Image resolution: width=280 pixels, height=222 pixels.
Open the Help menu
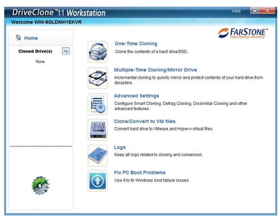coord(236,11)
